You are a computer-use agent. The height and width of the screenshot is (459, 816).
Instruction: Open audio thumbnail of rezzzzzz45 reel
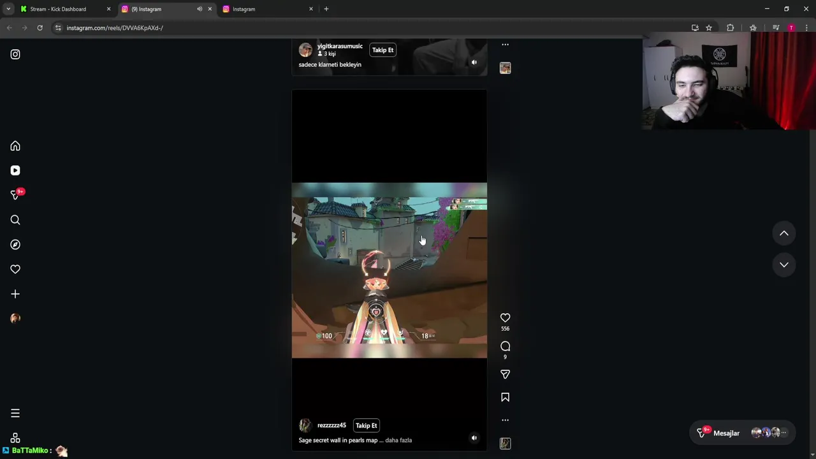coord(505,443)
